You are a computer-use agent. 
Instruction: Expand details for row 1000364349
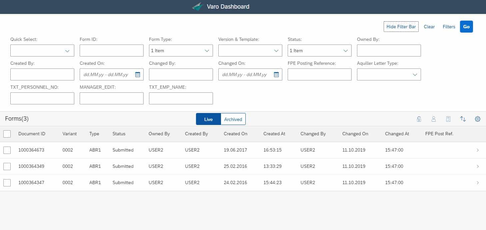pyautogui.click(x=478, y=166)
